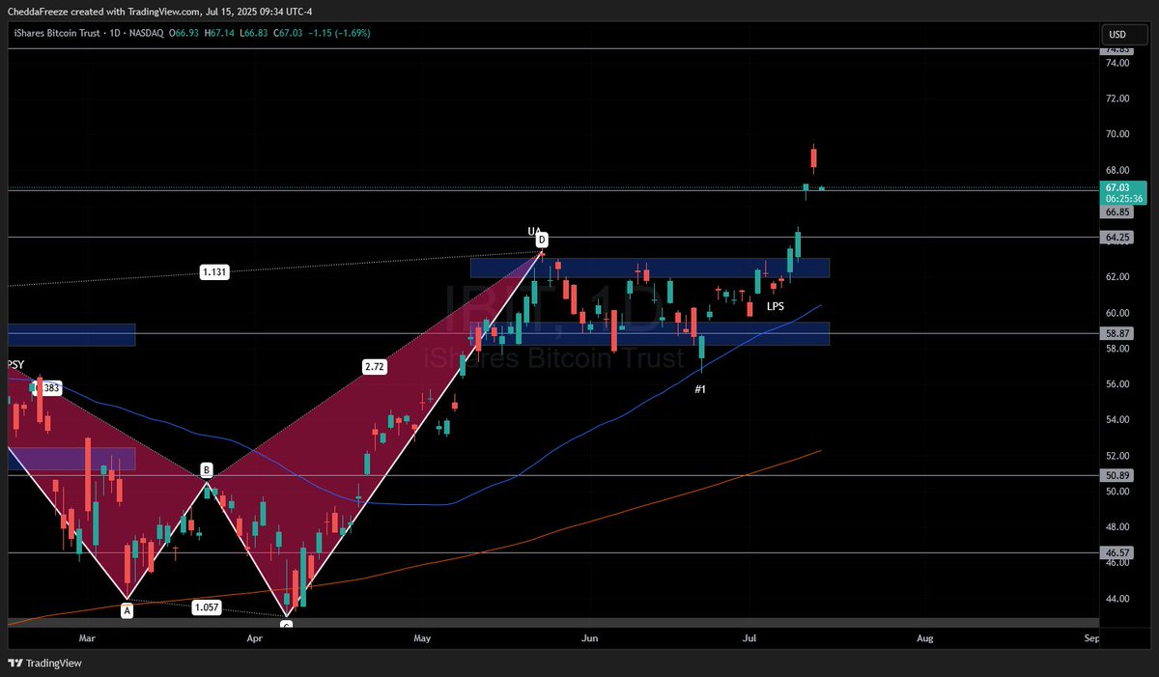Click the 1.057 ratio label
Viewport: 1159px width, 677px height.
click(x=206, y=607)
